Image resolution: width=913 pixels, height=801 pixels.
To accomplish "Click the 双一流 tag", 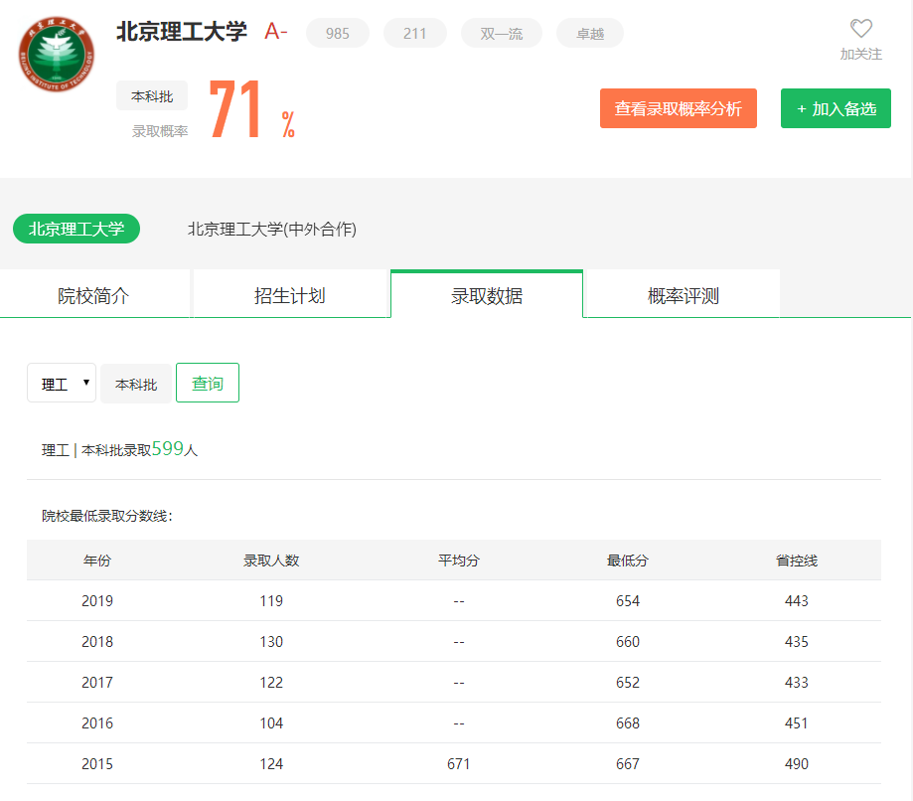I will click(502, 33).
